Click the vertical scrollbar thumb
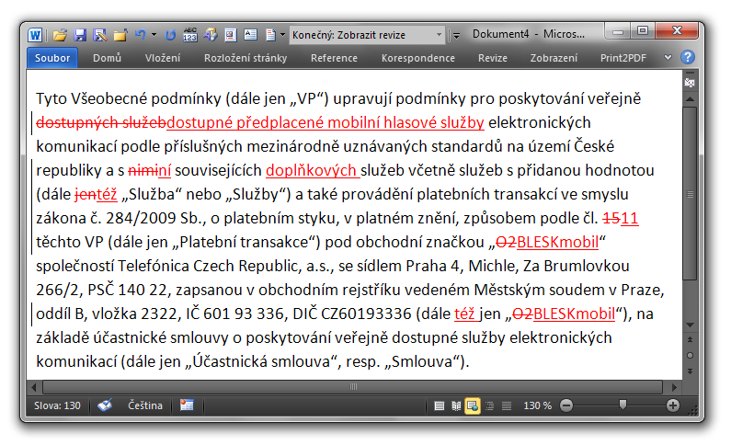 [690, 193]
